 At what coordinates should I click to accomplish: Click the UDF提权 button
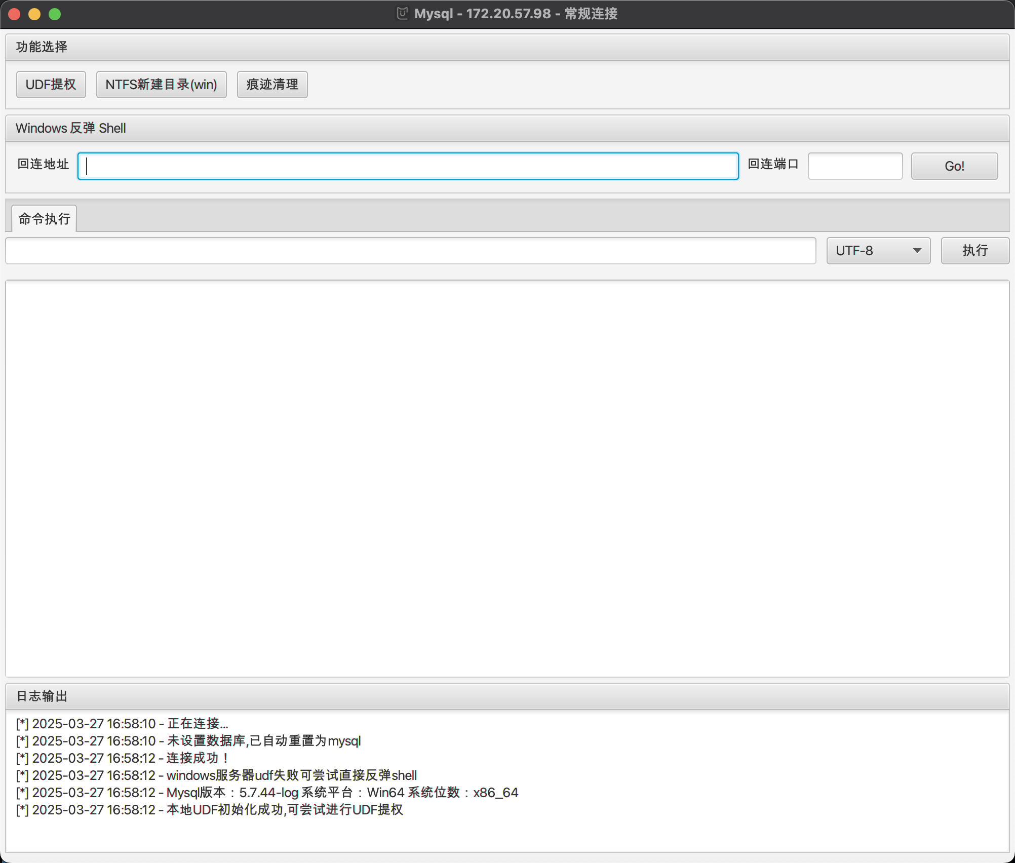[x=51, y=85]
